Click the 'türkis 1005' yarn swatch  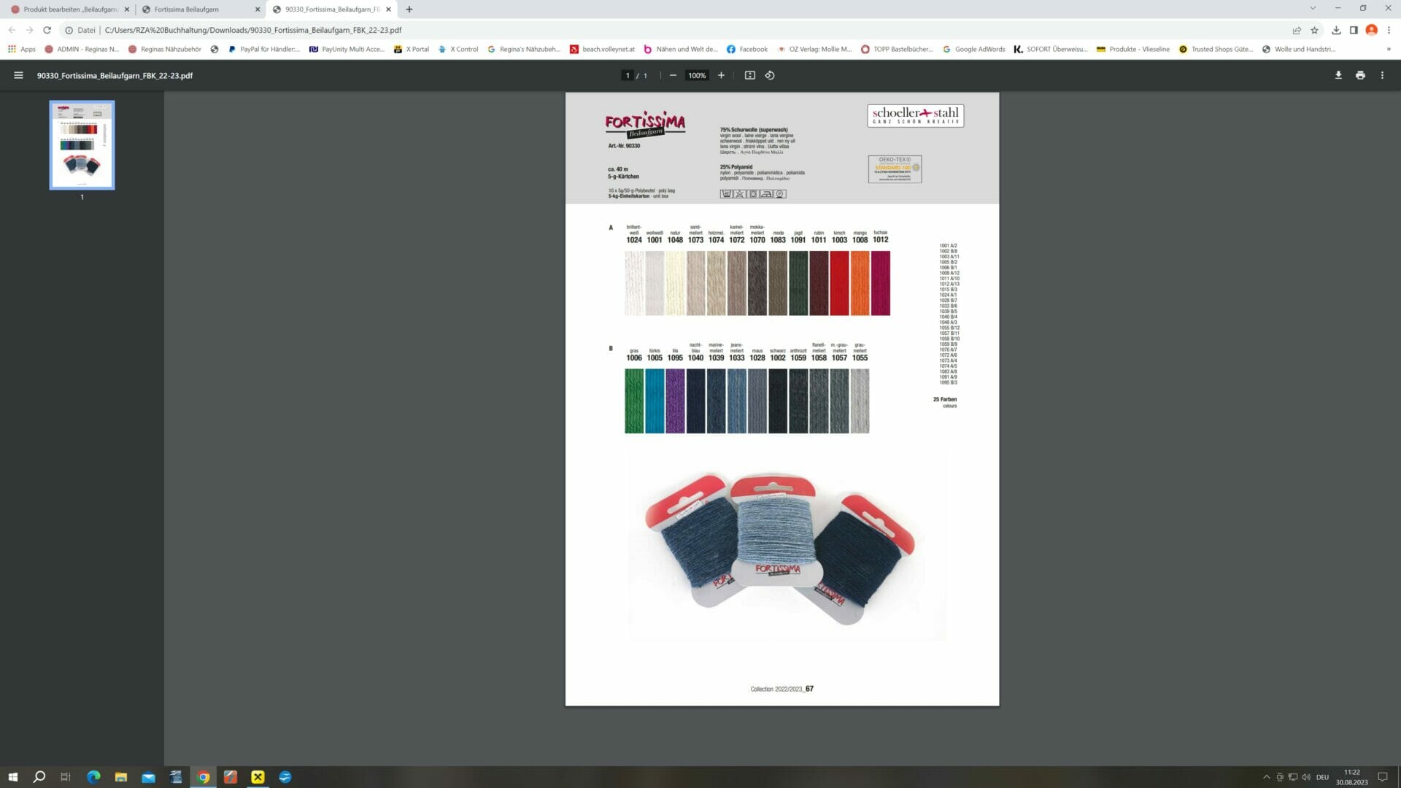click(655, 401)
